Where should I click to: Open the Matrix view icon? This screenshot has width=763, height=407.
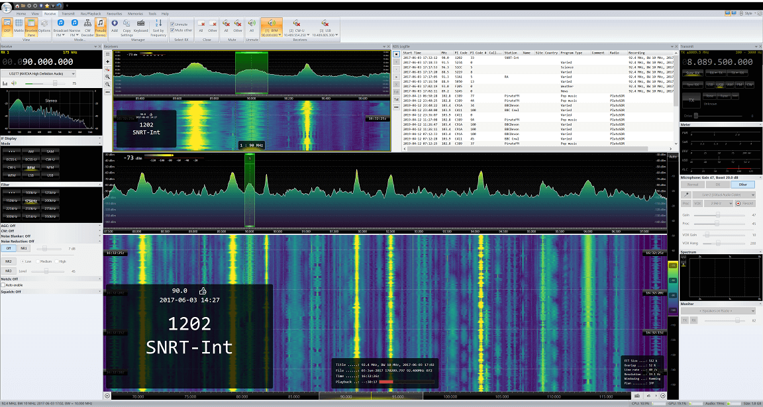click(19, 26)
